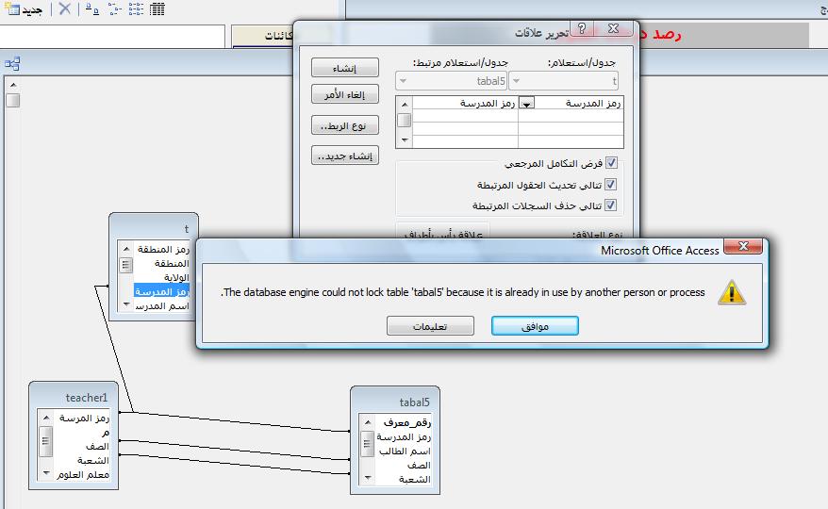Screen dimensions: 828x509
Task: Select الشعبة field in tabal5
Action: [415, 480]
